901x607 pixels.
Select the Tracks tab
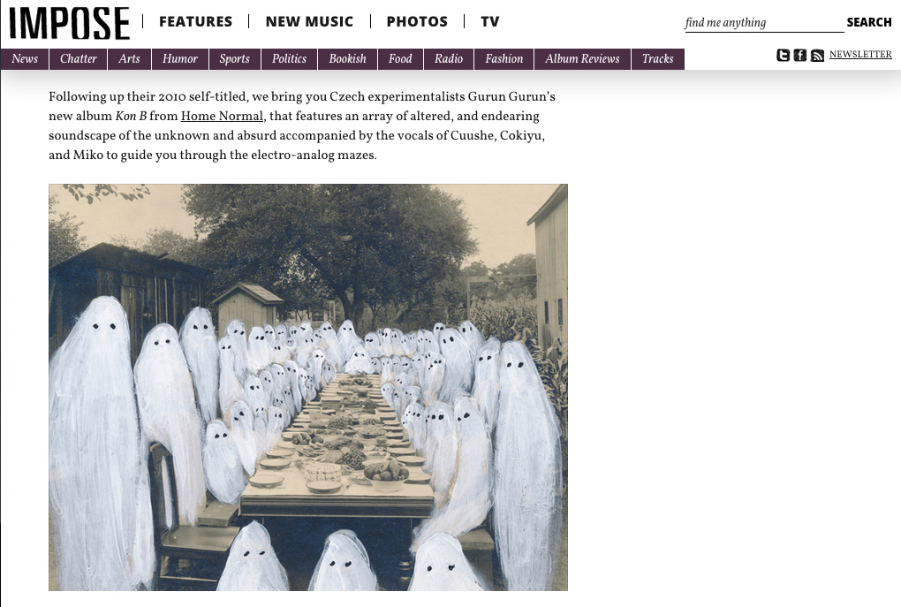tap(657, 59)
